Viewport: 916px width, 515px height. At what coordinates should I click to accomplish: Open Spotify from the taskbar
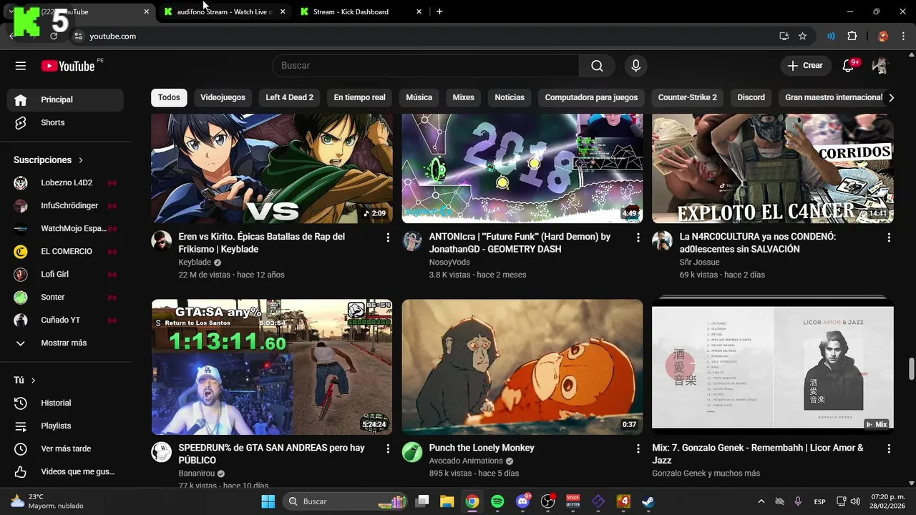pyautogui.click(x=497, y=501)
